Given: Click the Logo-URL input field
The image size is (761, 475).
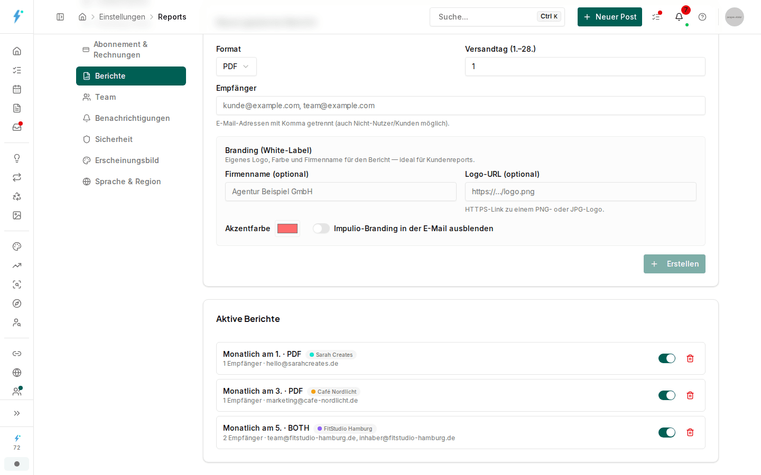Looking at the screenshot, I should pyautogui.click(x=581, y=192).
